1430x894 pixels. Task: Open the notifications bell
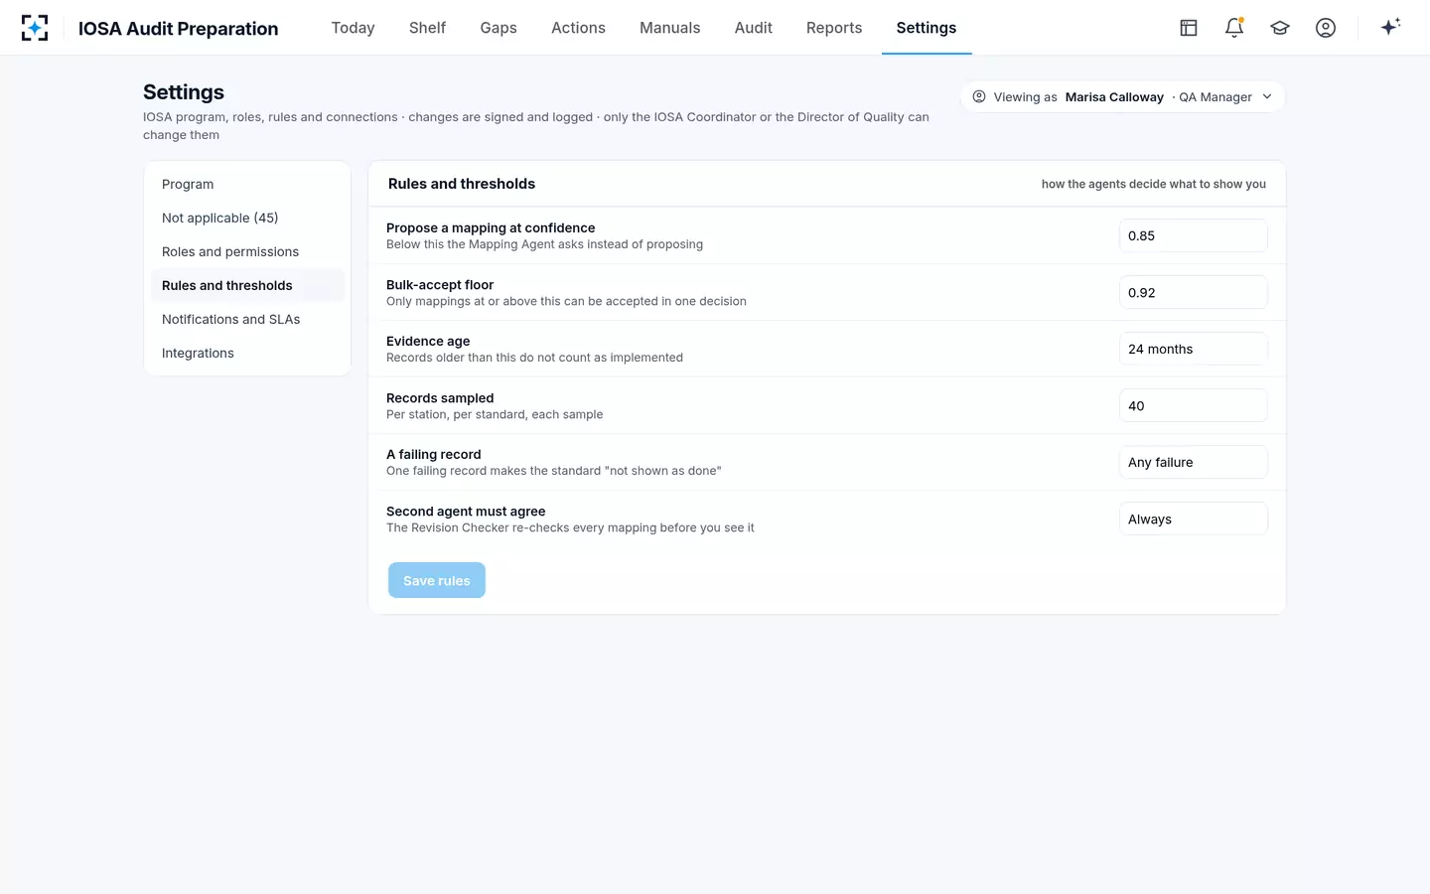point(1234,28)
